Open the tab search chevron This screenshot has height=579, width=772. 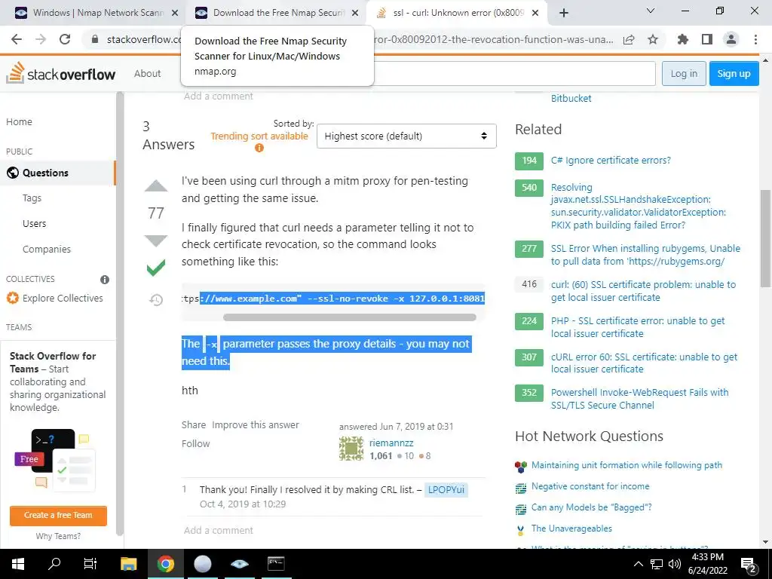pyautogui.click(x=651, y=11)
